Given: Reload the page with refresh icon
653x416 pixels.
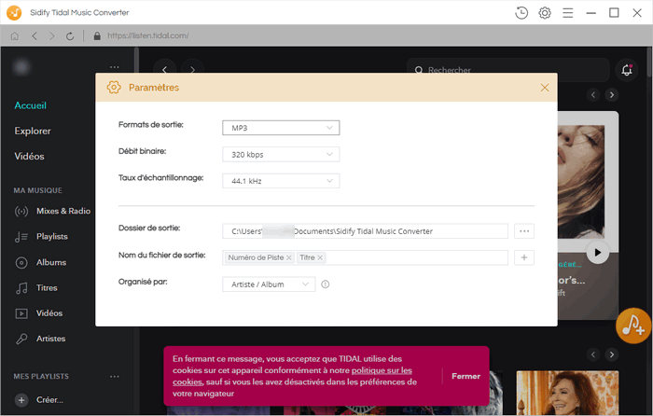Looking at the screenshot, I should click(70, 35).
